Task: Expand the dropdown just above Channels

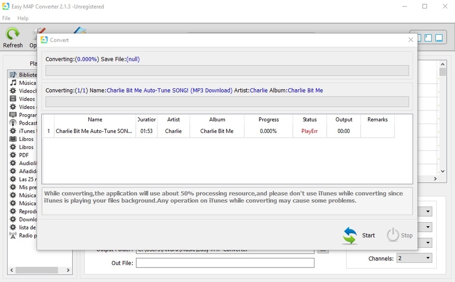Action: 428,243
